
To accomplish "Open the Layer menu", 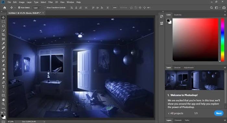I will (x=29, y=2).
